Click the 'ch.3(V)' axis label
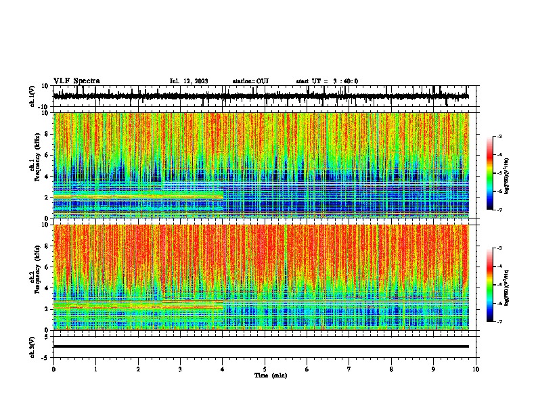The width and height of the screenshot is (536, 414). point(32,347)
